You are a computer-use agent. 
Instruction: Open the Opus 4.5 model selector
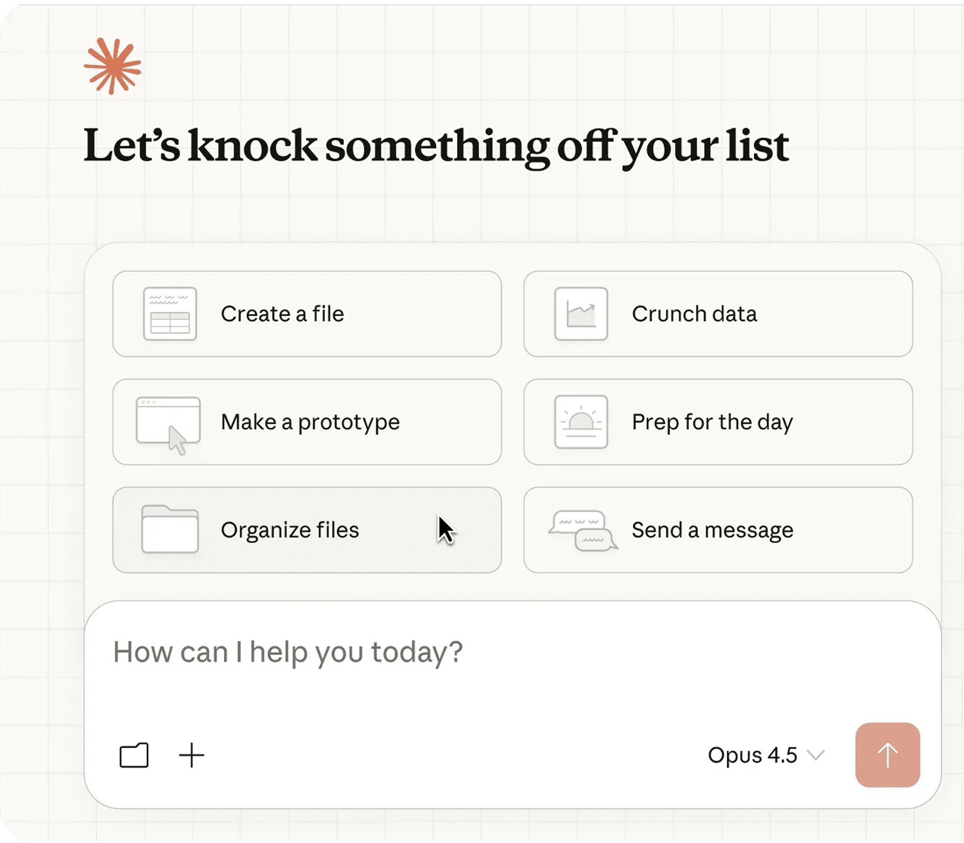pos(752,755)
